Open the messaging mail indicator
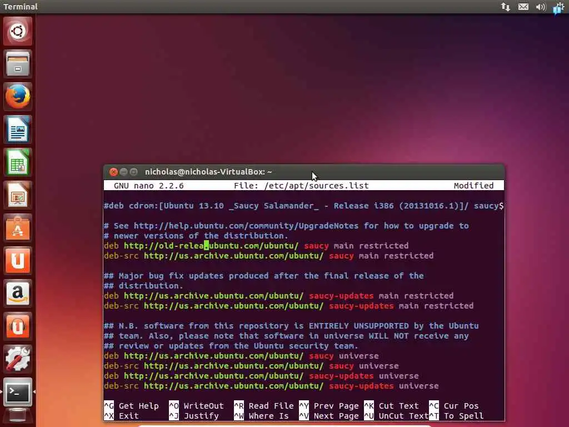This screenshot has width=569, height=427. 523,7
